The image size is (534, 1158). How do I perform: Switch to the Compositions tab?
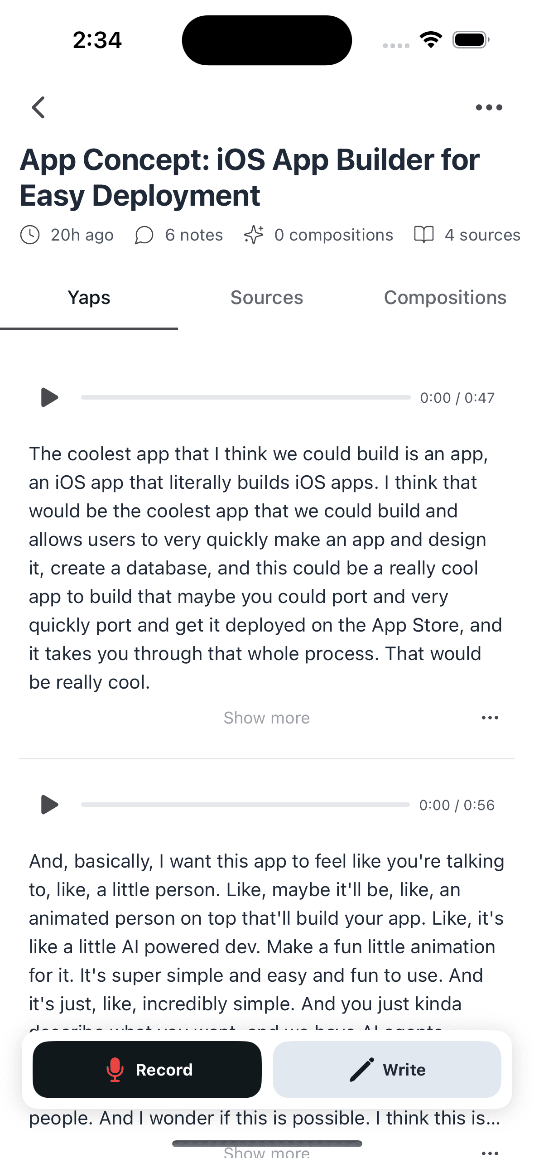445,298
